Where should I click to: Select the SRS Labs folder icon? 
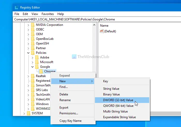(33, 90)
